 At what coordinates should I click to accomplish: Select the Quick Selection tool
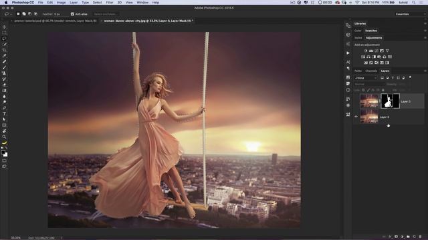point(4,45)
